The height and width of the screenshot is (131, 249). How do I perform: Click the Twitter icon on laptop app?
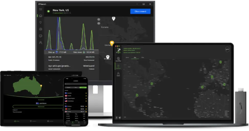[120, 117]
